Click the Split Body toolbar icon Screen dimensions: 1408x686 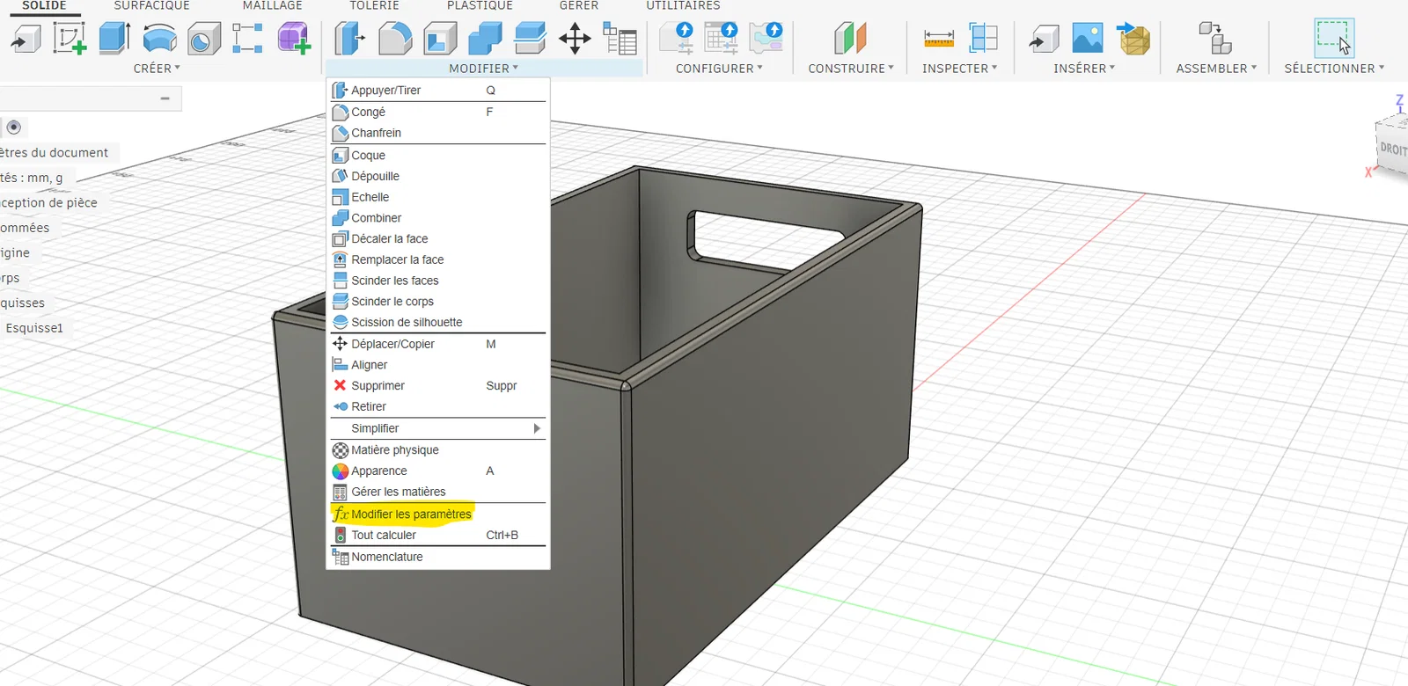[x=530, y=39]
